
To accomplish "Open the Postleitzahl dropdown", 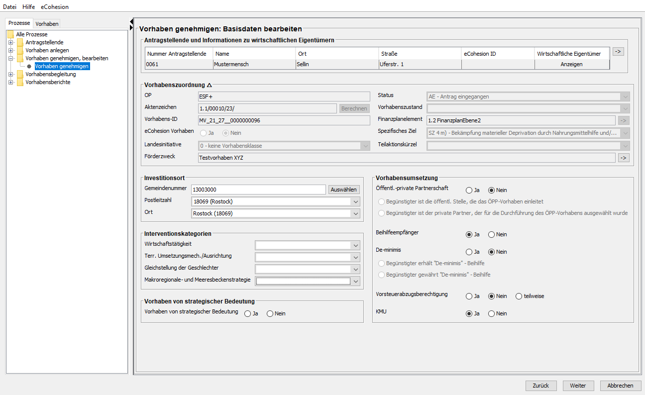I will pyautogui.click(x=355, y=201).
